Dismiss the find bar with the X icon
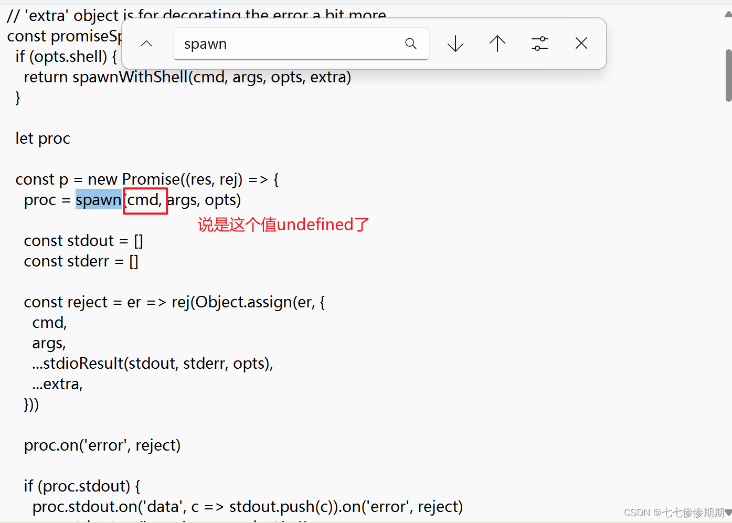The image size is (732, 523). coord(581,44)
